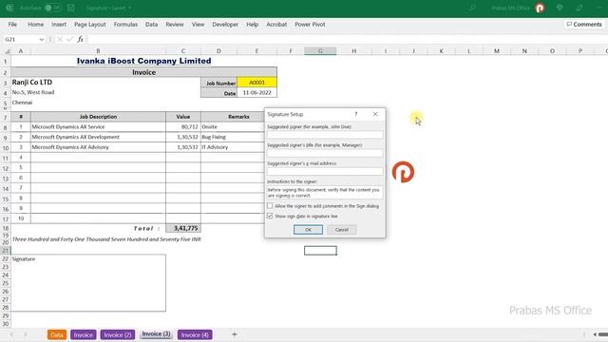This screenshot has width=608, height=342.
Task: Select cell Microsoft Dynamics AX Development
Action: point(98,137)
